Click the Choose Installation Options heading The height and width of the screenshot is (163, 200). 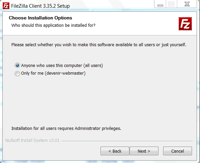point(41,18)
